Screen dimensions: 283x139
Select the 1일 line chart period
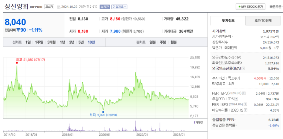tap(28, 42)
